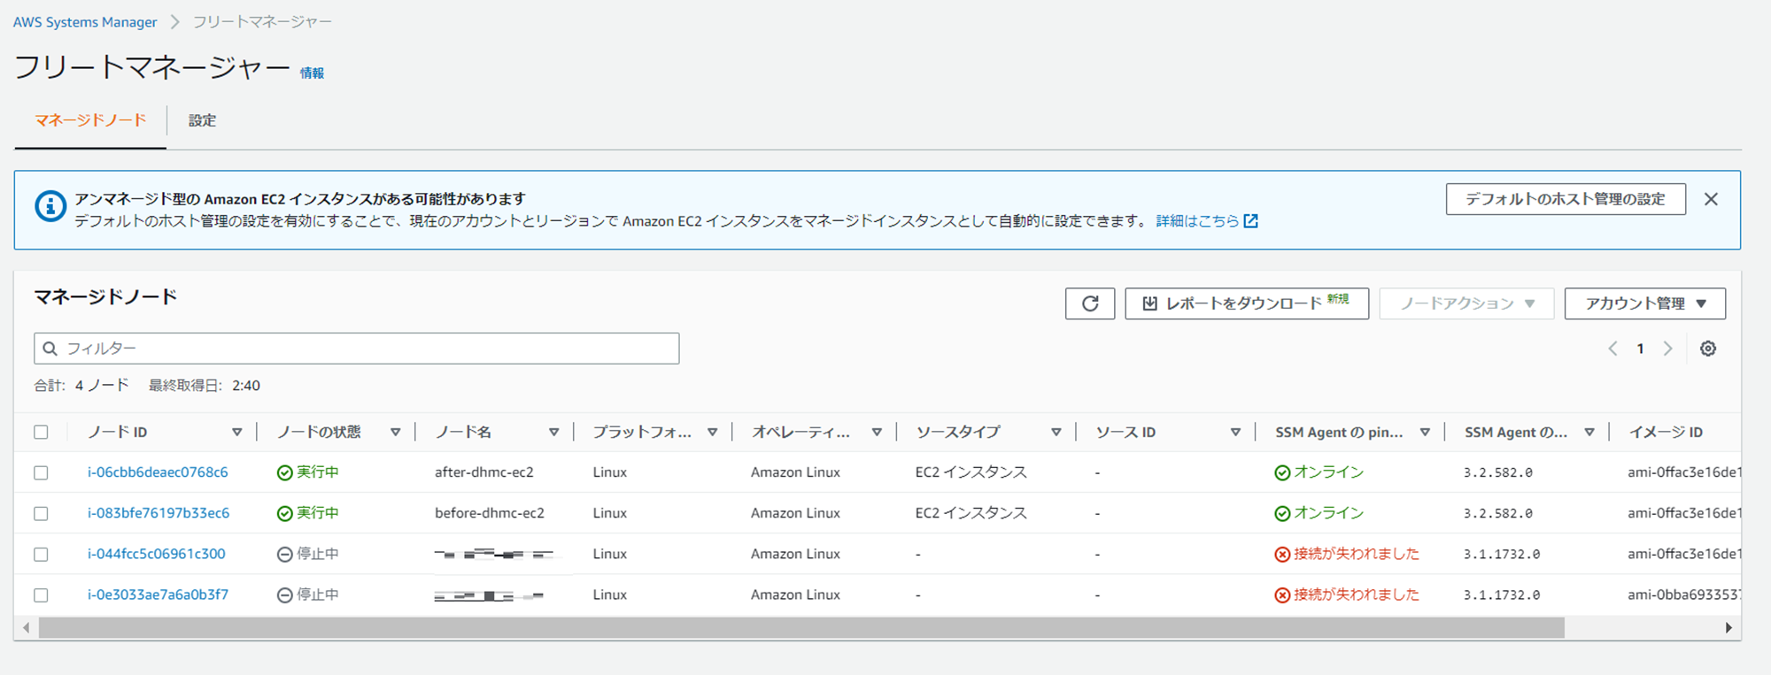Select checkbox for i-044fcc5c06961c300
1771x675 pixels.
click(x=41, y=555)
